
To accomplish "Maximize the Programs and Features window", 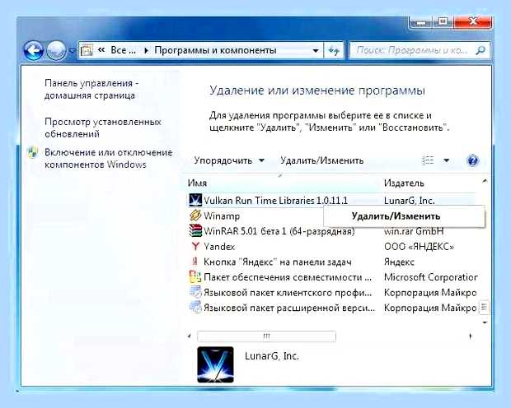I will click(443, 22).
